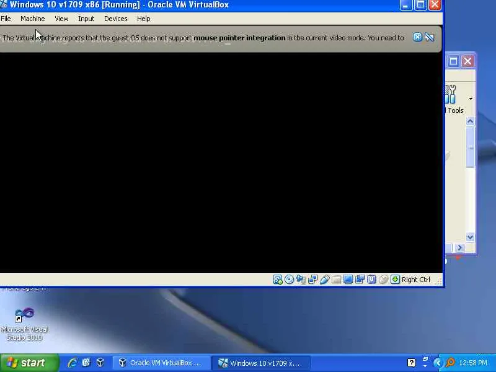Expand the Tools dropdown arrow in Manager window
This screenshot has width=496, height=372.
471,99
